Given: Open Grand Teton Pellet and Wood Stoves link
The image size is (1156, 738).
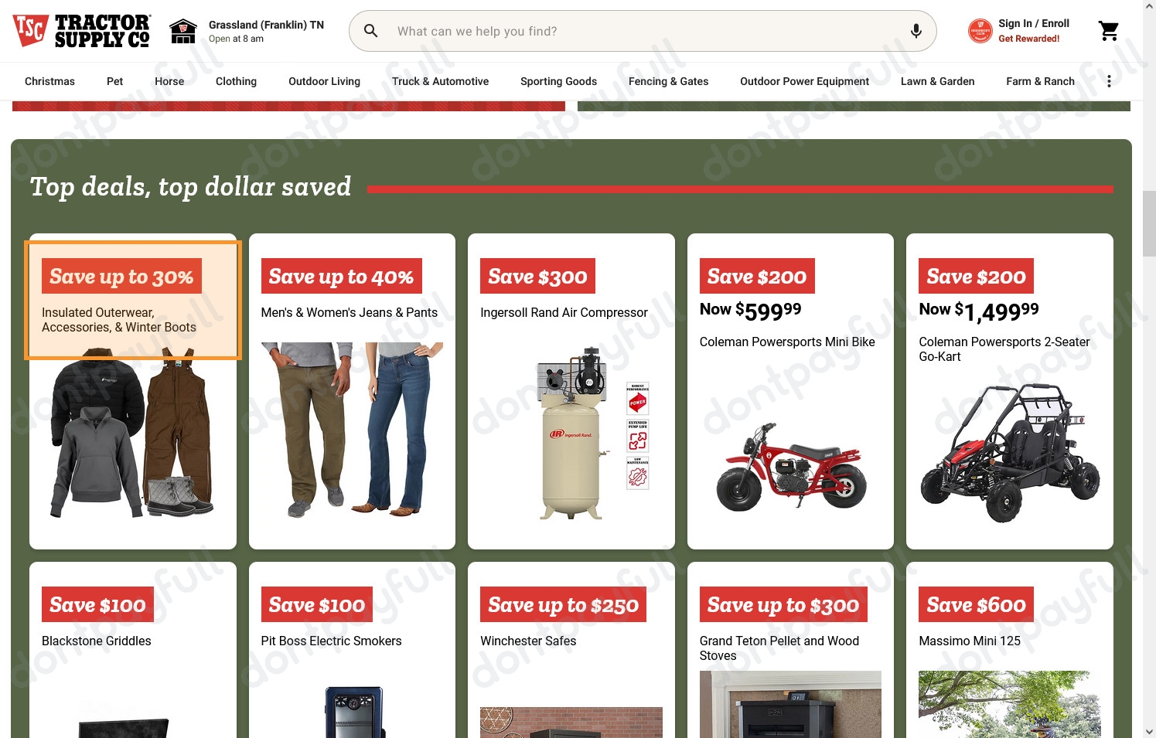Looking at the screenshot, I should coord(779,648).
